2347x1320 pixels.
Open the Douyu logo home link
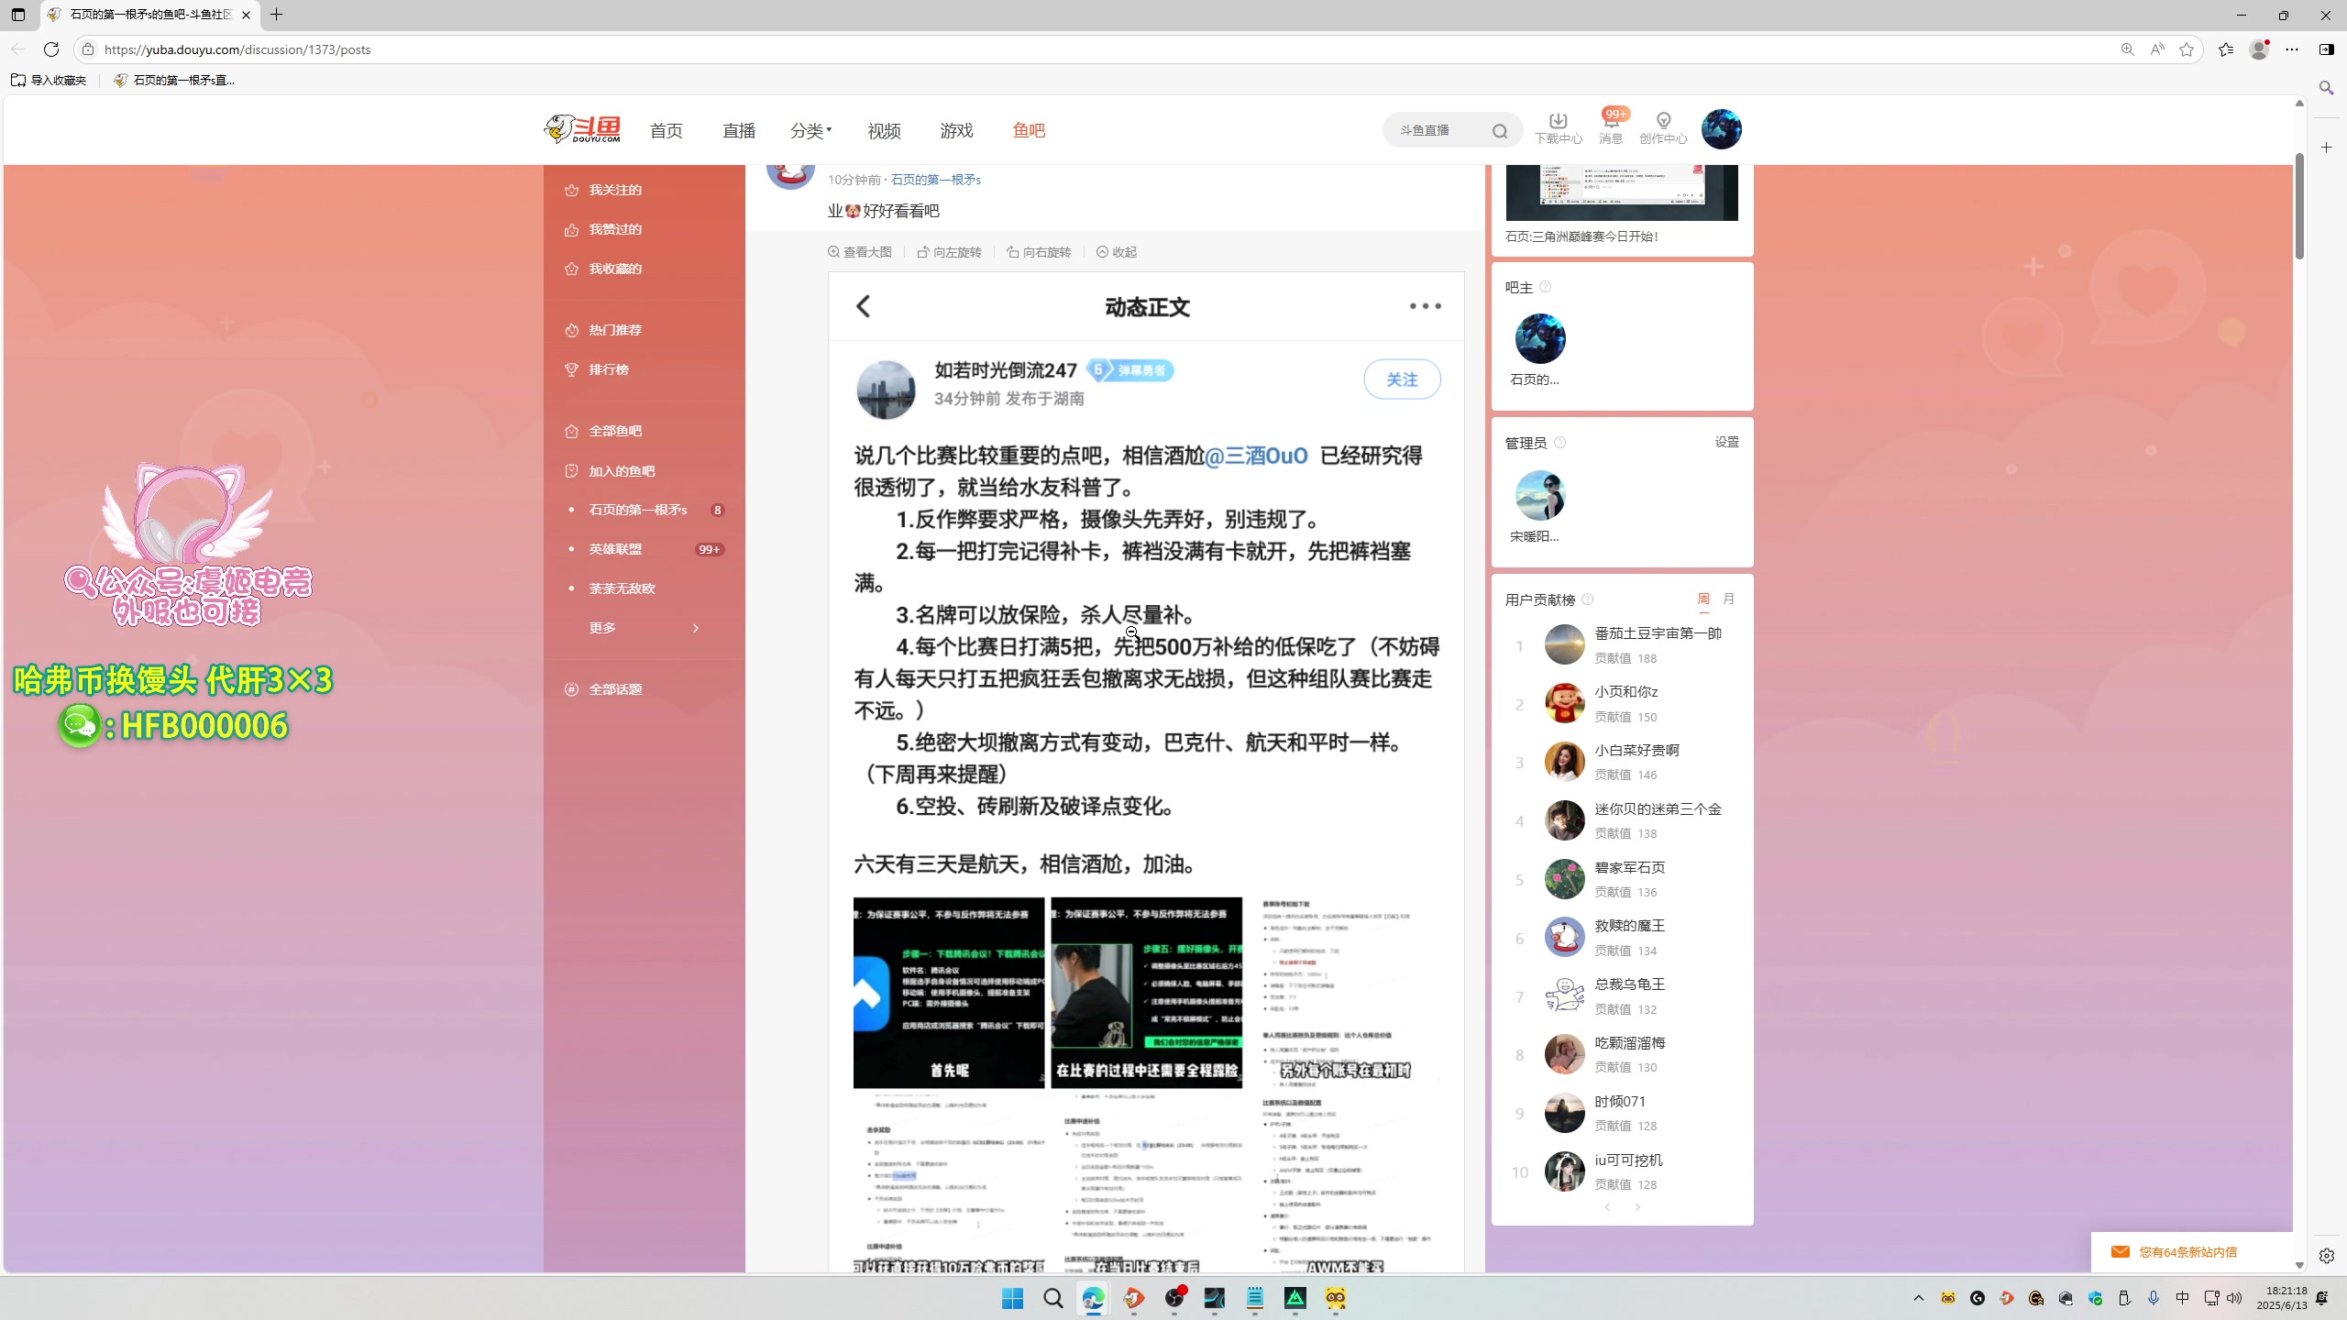[582, 129]
